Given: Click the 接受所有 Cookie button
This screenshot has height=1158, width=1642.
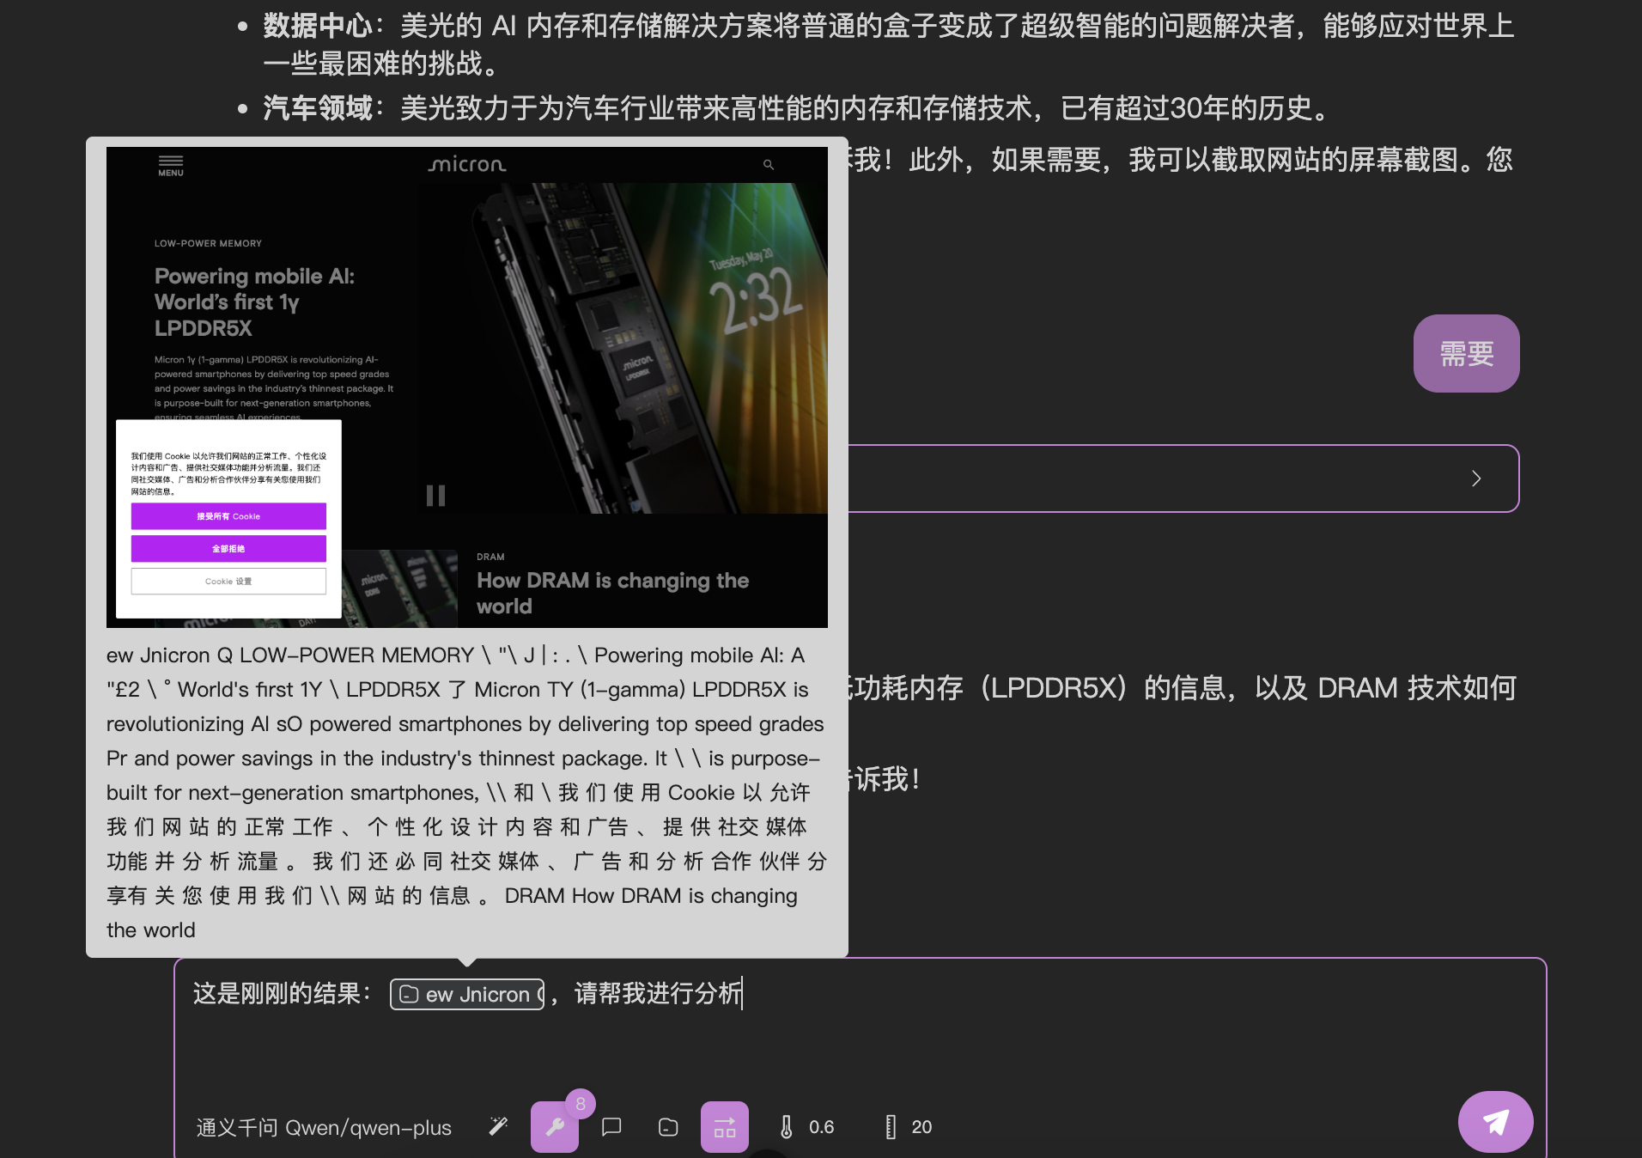Looking at the screenshot, I should click(228, 516).
